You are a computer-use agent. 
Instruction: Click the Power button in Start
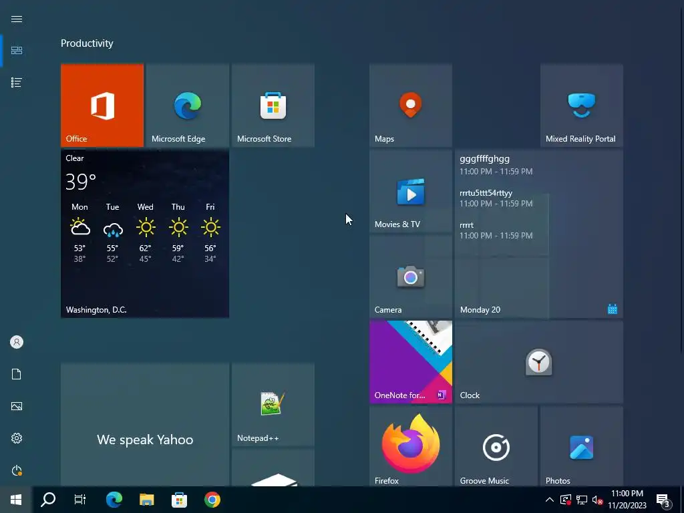click(x=17, y=470)
